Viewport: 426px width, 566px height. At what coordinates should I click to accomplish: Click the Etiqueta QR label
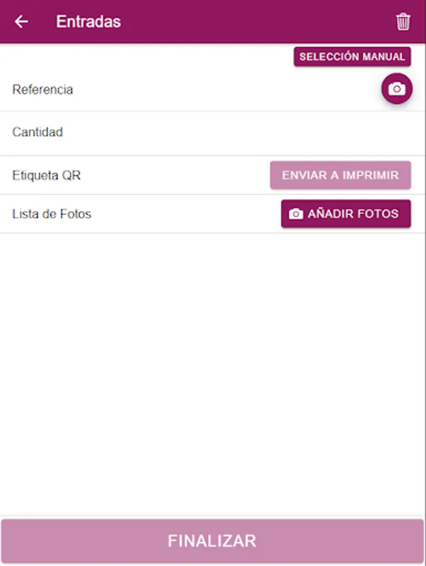46,175
